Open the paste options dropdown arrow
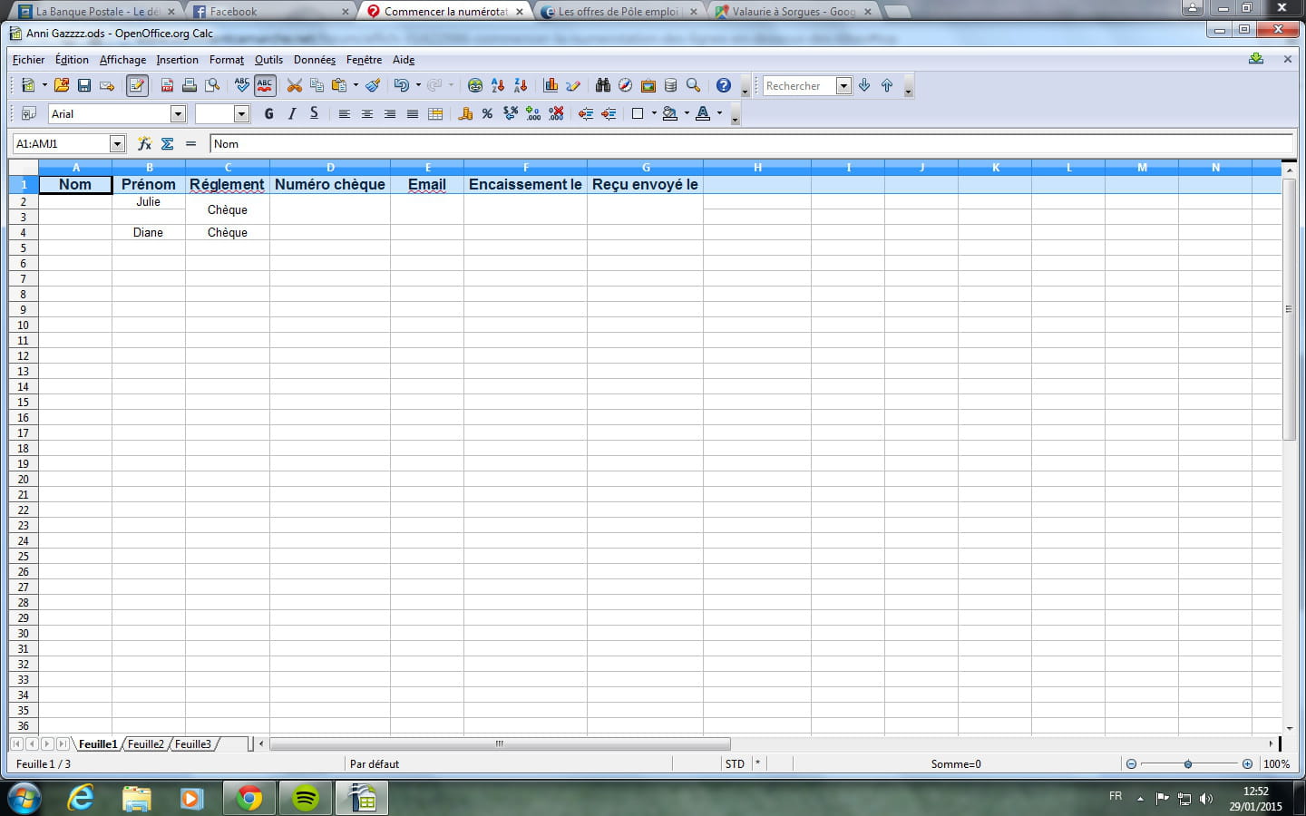 pos(356,85)
